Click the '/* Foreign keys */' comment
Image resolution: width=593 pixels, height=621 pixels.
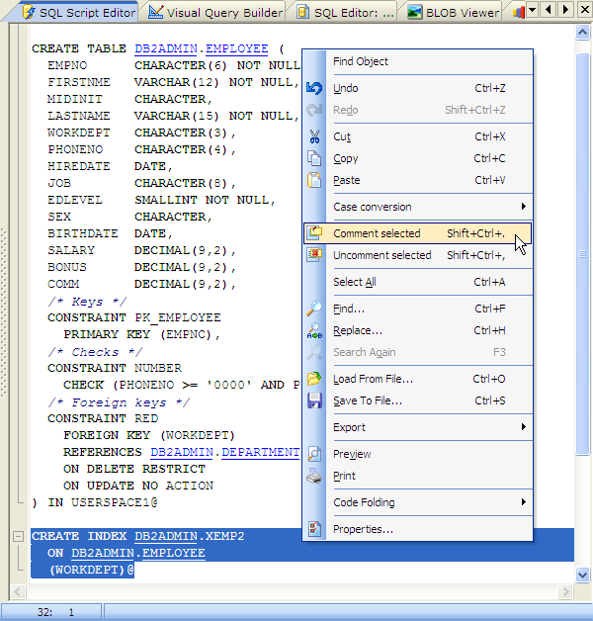119,402
